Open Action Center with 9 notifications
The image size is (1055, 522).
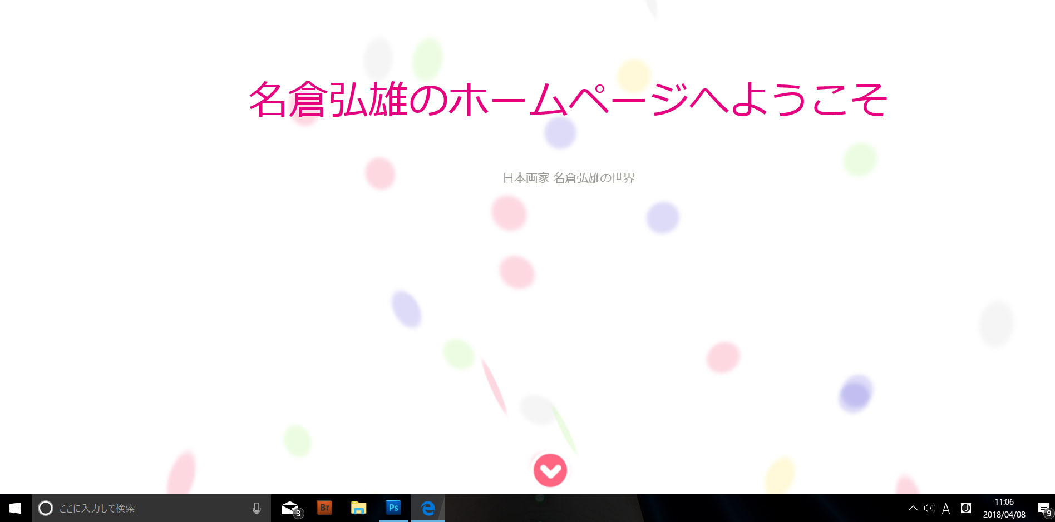tap(1044, 508)
